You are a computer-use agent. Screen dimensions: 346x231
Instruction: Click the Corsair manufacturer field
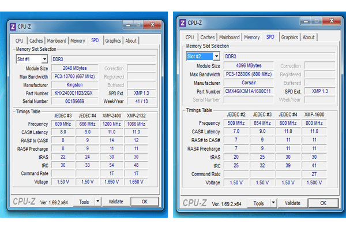coord(249,83)
